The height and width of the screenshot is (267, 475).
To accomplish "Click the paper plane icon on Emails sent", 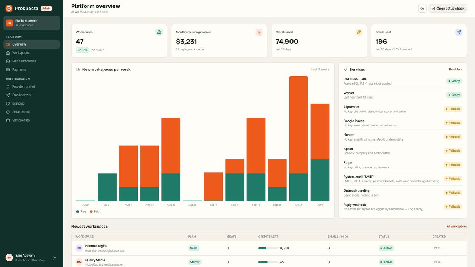I will click(x=459, y=32).
